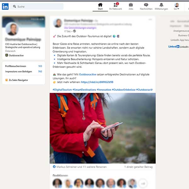Image resolution: width=189 pixels, height=189 pixels.
Task: Open the hiker with smartphone post image
Action: pyautogui.click(x=103, y=128)
